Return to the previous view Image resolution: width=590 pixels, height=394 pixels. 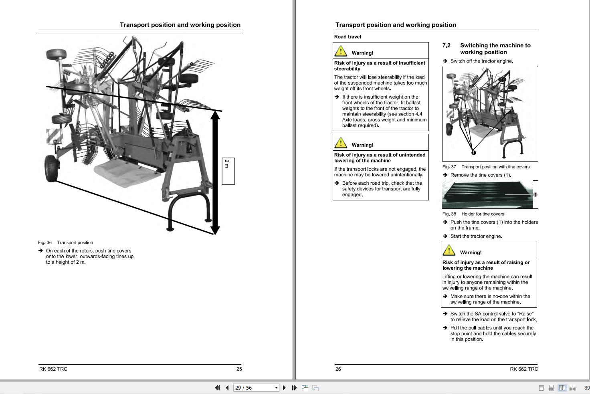tap(305, 388)
